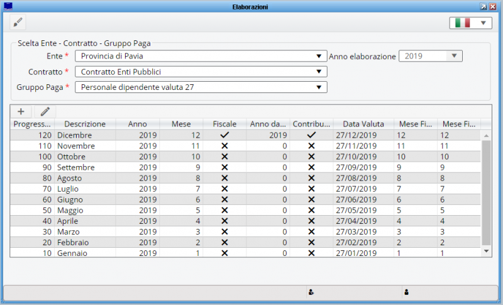503x305 pixels.
Task: Expand the Gruppo Paga dropdown
Action: [319, 87]
